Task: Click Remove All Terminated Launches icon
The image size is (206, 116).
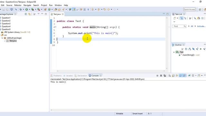Action: tap(164, 76)
